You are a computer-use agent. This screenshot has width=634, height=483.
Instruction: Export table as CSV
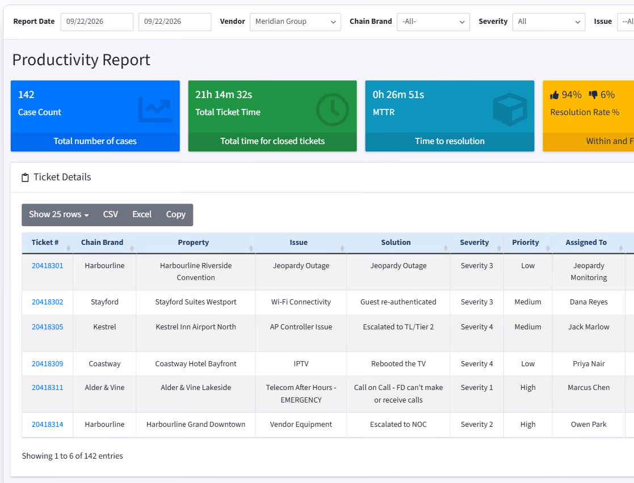[x=110, y=214]
